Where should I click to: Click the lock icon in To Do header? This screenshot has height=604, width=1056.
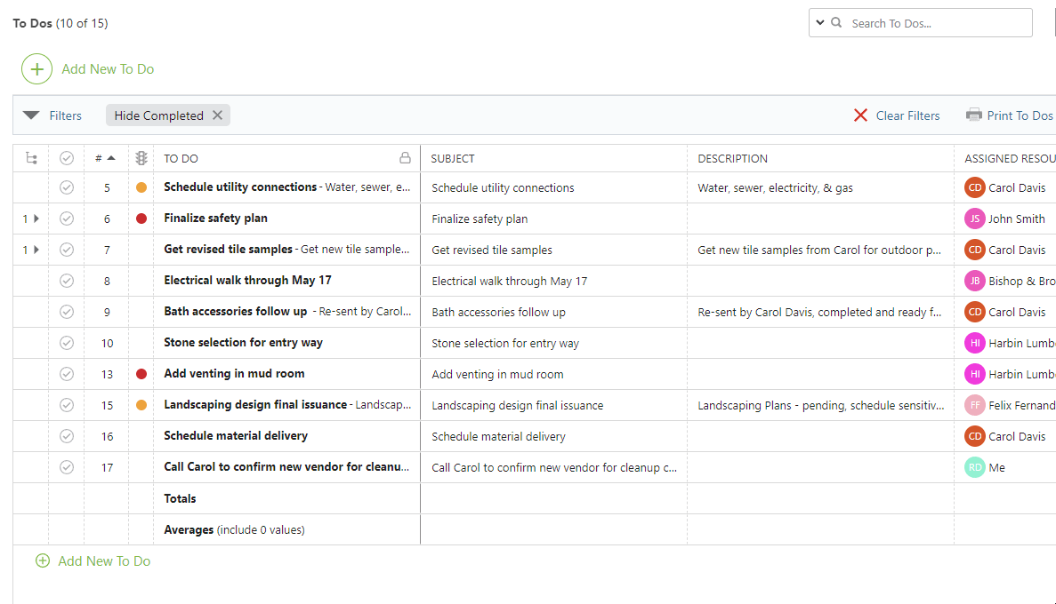click(x=405, y=158)
